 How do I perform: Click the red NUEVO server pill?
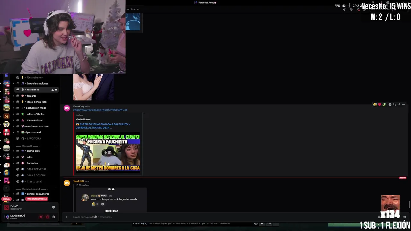(x=6, y=199)
